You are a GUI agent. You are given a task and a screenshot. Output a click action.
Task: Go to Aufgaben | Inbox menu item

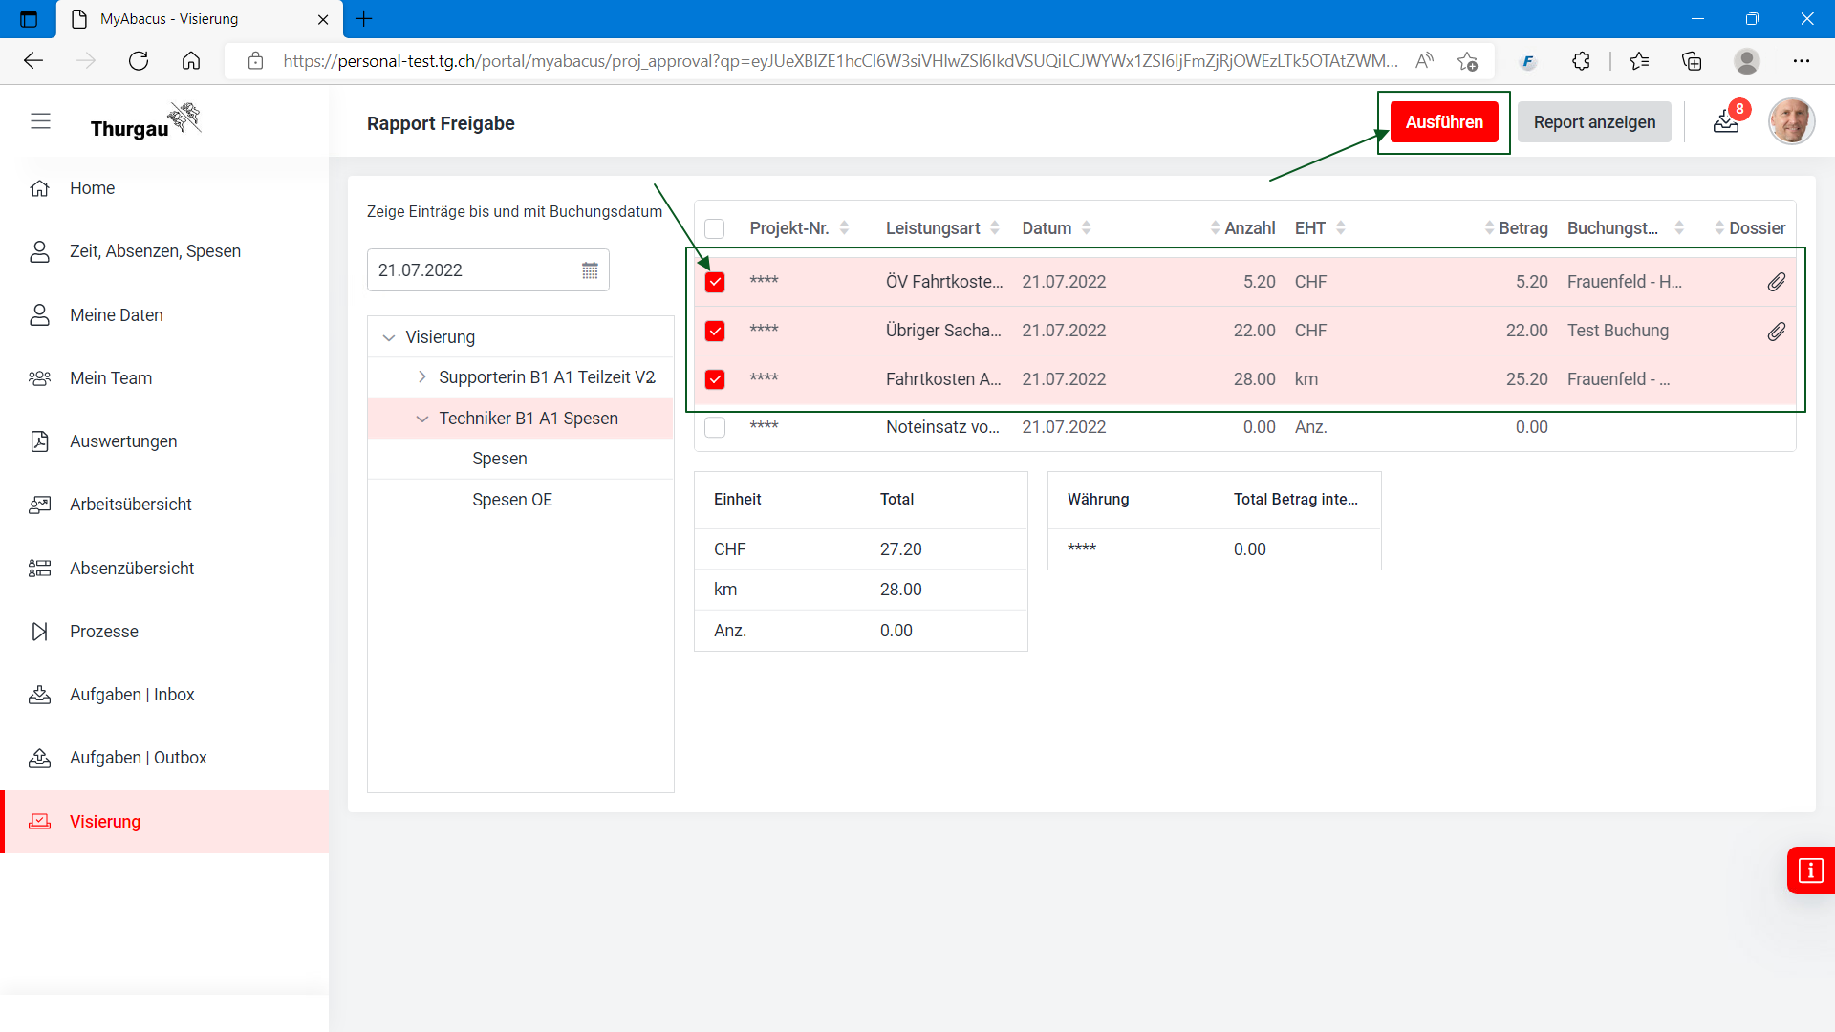coord(132,695)
